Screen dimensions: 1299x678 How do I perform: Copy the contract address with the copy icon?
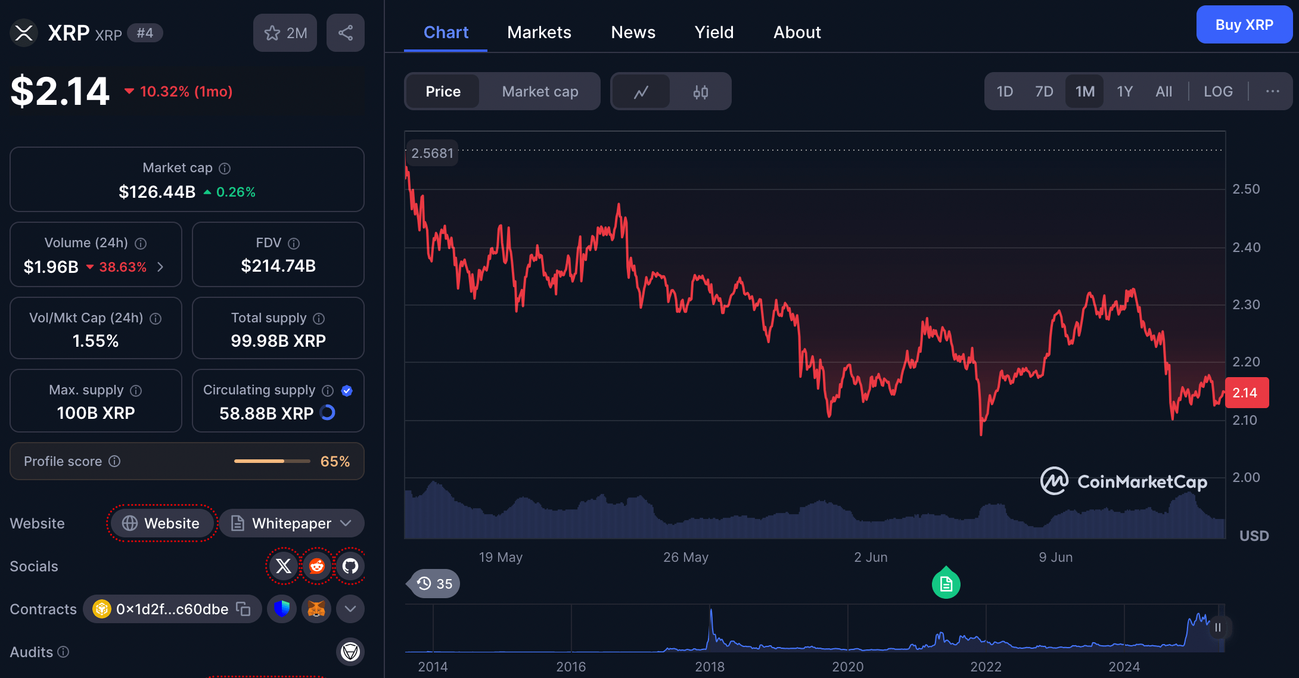[x=243, y=609]
